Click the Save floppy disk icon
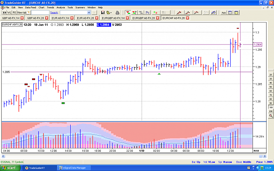The image size is (274, 171). pos(103,13)
